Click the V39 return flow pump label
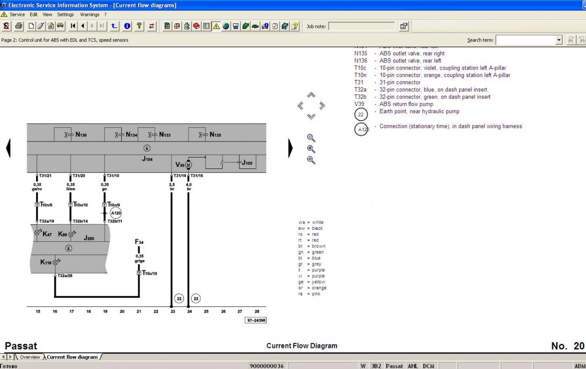 pyautogui.click(x=179, y=164)
